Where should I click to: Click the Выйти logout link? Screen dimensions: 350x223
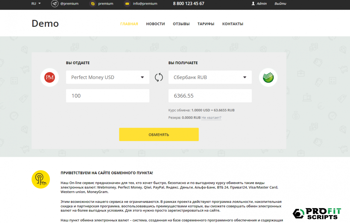click(x=280, y=4)
